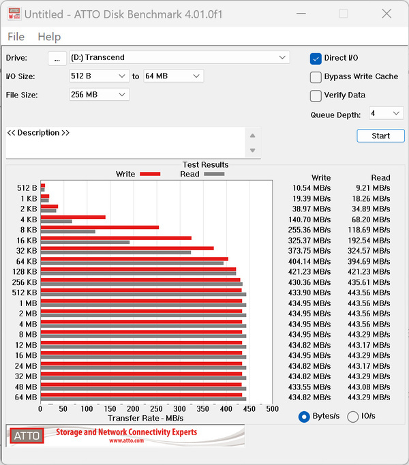Uncheck the Direct I/O checkbox
Viewport: 409px width, 465px height.
click(x=316, y=59)
